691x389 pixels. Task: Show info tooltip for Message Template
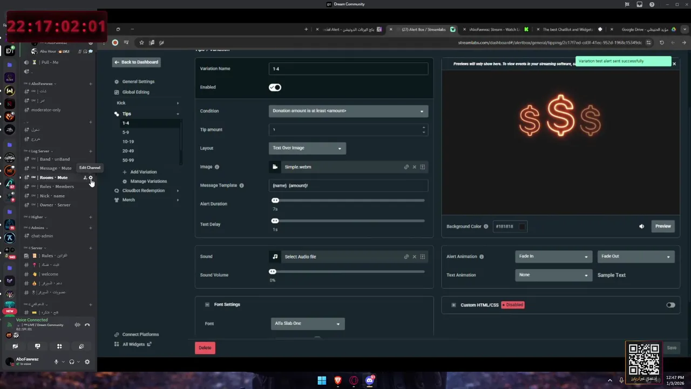point(241,185)
